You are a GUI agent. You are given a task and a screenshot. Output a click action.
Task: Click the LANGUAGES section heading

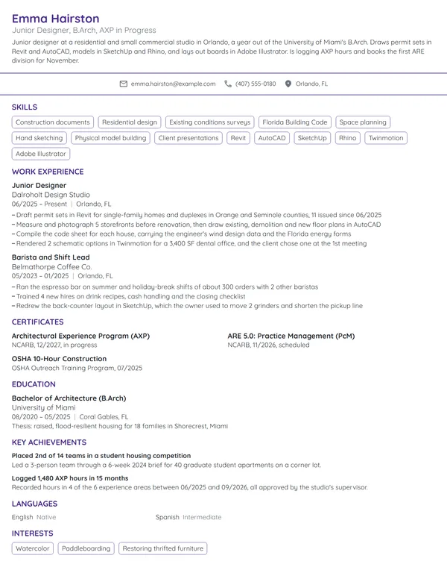(x=35, y=504)
